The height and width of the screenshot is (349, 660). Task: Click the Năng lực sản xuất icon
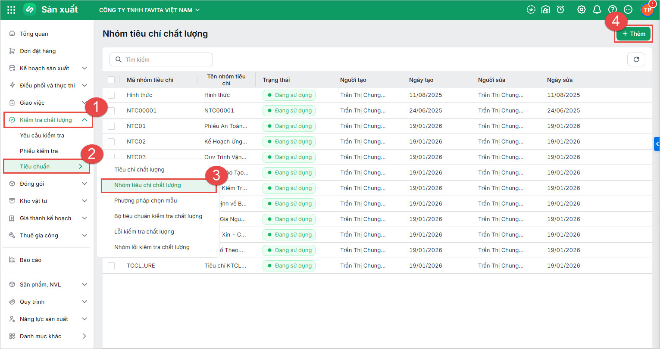[12, 319]
